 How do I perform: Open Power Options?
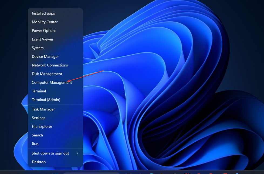tap(44, 31)
